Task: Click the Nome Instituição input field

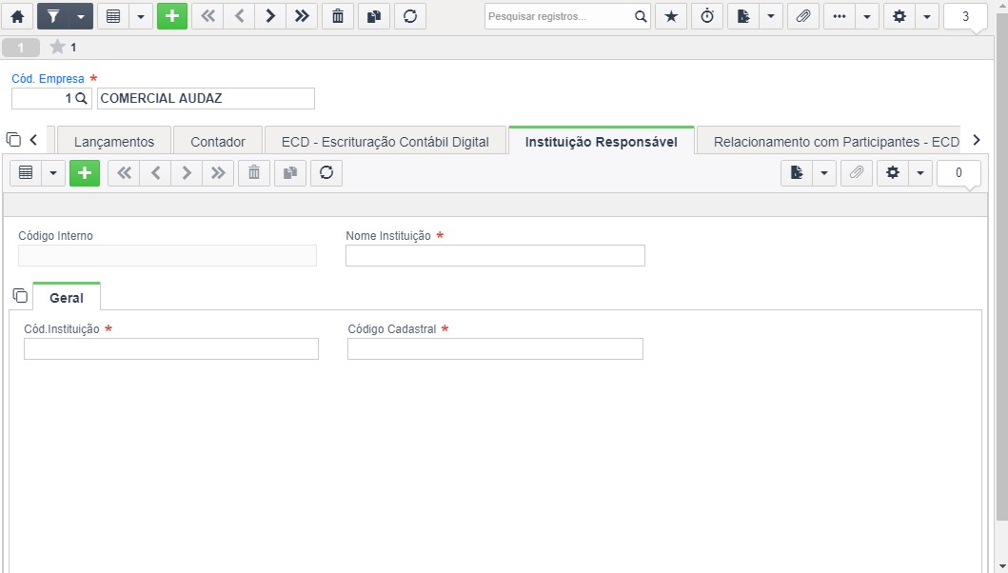Action: pyautogui.click(x=495, y=255)
